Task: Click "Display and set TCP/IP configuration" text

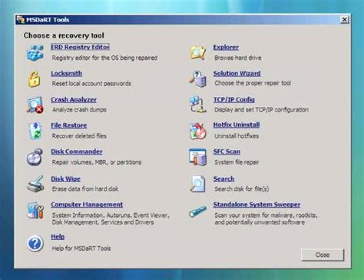Action: tap(261, 109)
